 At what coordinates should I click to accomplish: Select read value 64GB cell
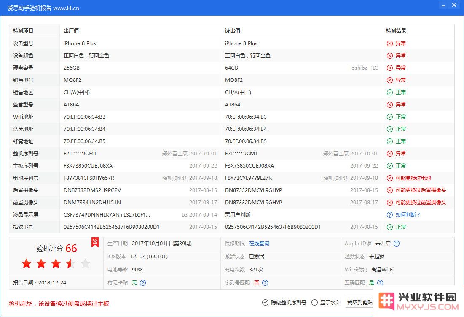tap(231, 68)
